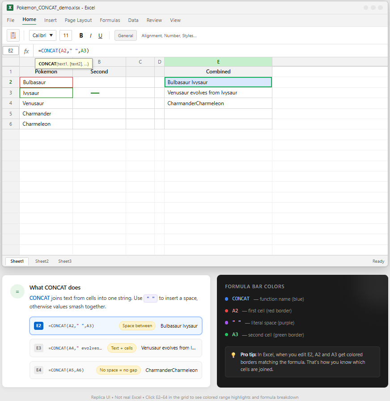Select cell containing Bulbasaur
The image size is (390, 401).
click(x=46, y=82)
